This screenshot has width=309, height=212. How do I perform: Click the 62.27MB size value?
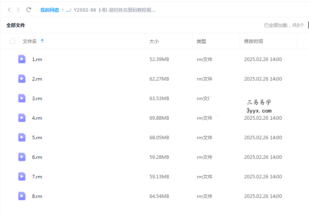pyautogui.click(x=159, y=79)
